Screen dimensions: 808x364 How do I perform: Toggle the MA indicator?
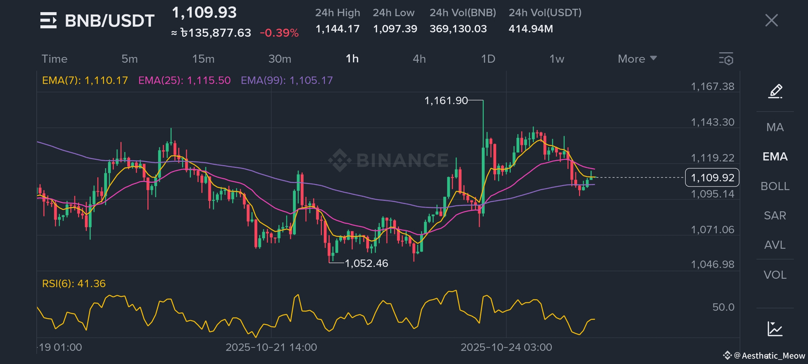(775, 127)
